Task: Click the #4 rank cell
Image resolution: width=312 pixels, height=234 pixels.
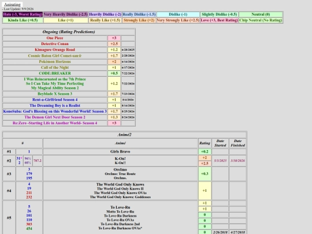Action: click(x=9, y=191)
